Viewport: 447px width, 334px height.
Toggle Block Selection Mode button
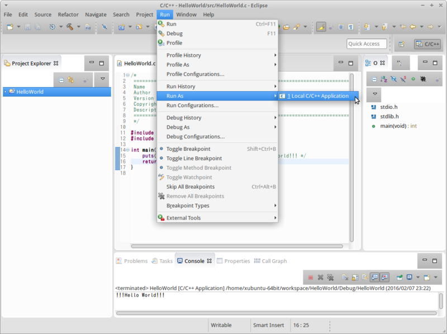pyautogui.click(x=341, y=27)
